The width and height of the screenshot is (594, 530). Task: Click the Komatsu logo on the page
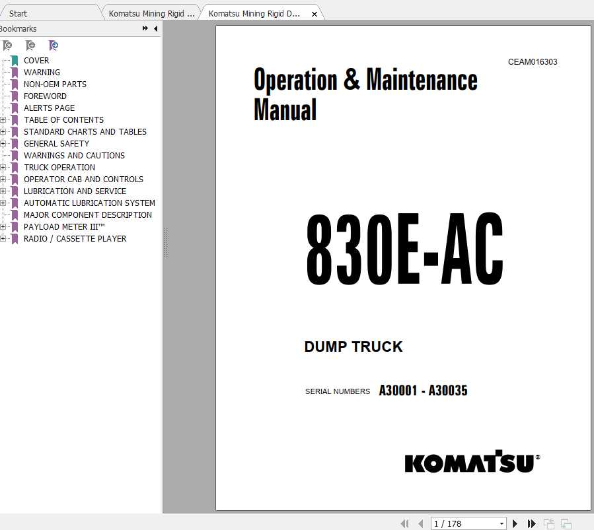(472, 461)
